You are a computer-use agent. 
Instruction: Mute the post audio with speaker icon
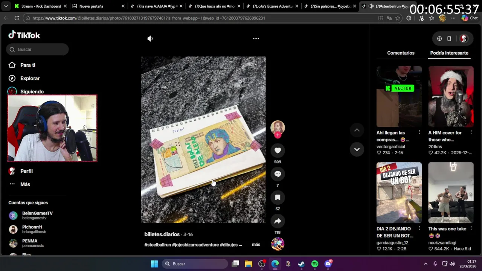click(150, 38)
